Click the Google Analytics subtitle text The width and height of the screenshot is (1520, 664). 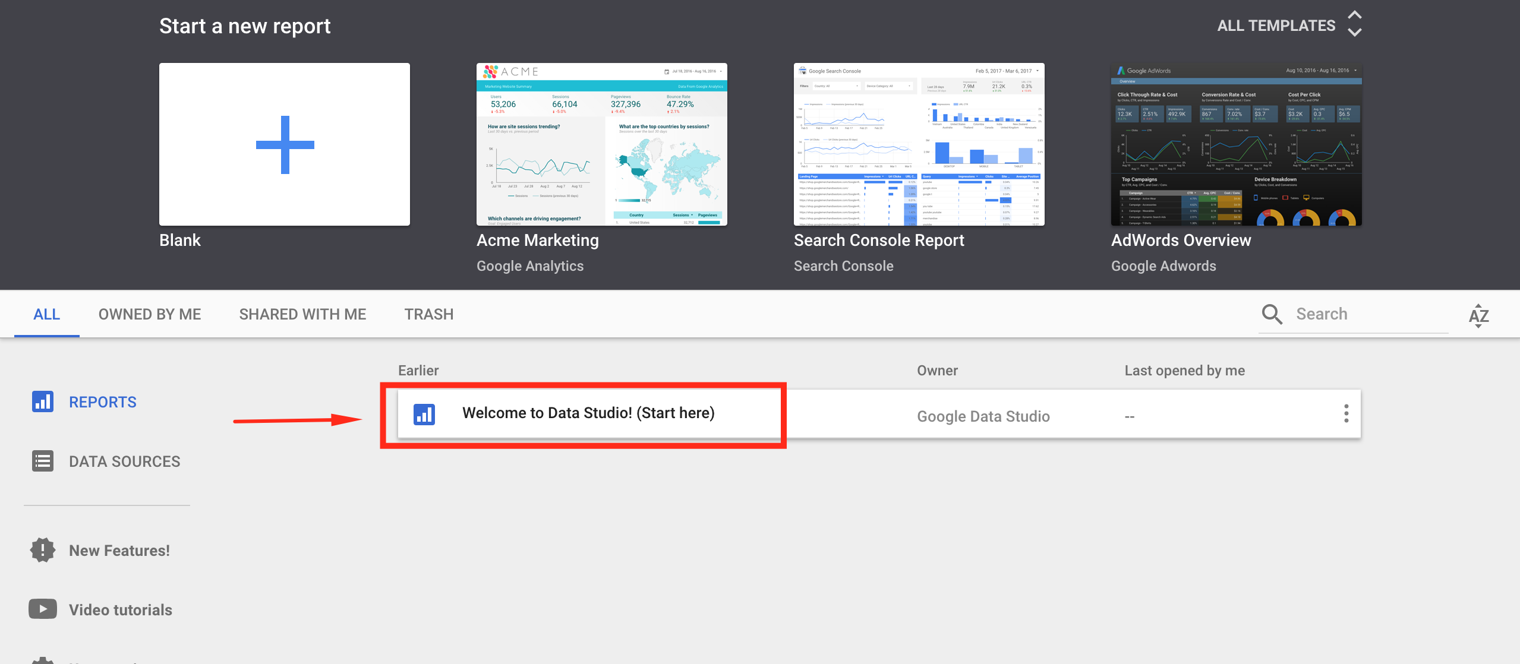(530, 266)
